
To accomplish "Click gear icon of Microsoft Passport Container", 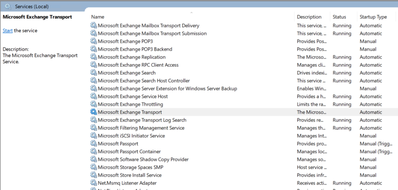I will tap(93, 151).
